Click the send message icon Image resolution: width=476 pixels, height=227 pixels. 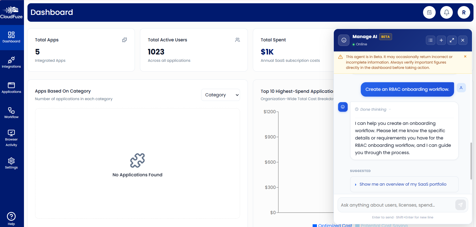coord(461,205)
